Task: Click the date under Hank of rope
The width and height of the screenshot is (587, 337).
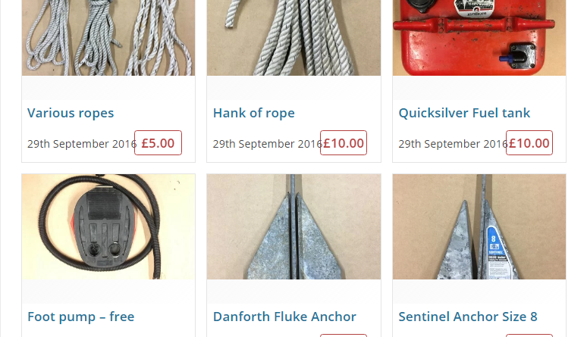Action: pos(267,144)
